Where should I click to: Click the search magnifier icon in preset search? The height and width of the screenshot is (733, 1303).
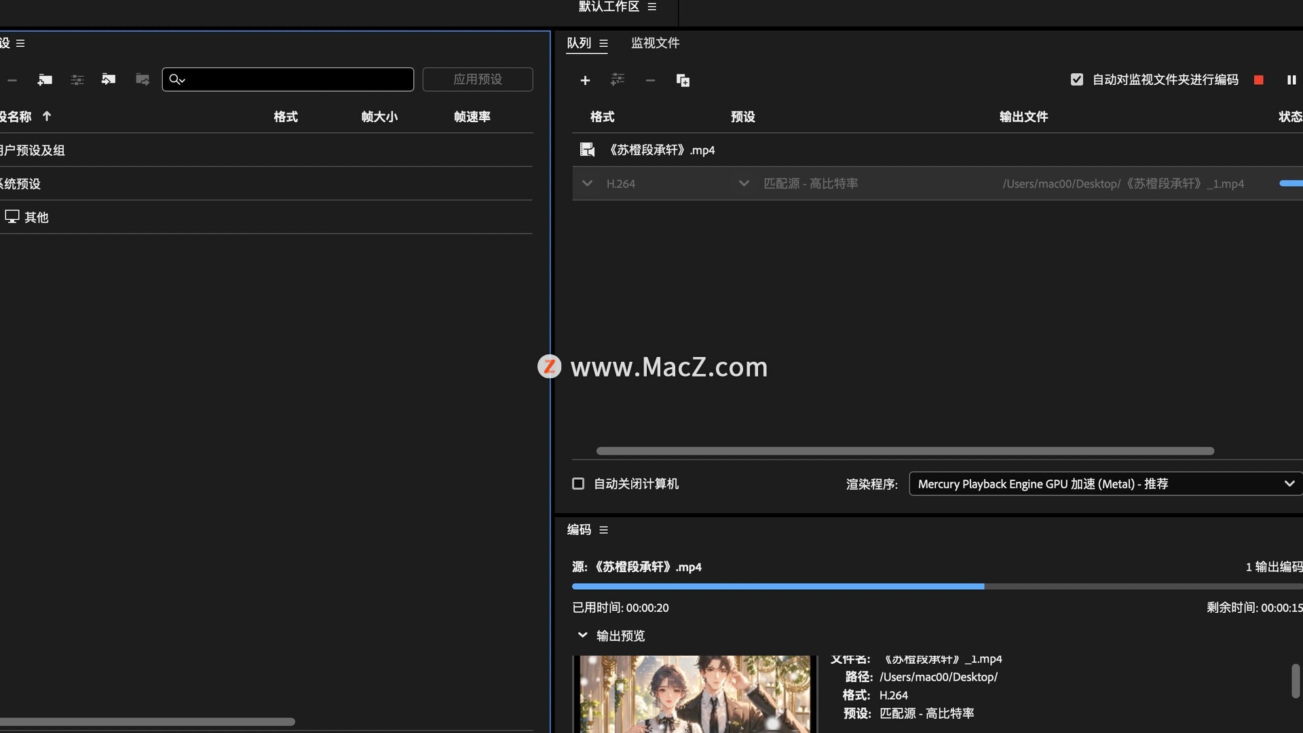(x=176, y=79)
